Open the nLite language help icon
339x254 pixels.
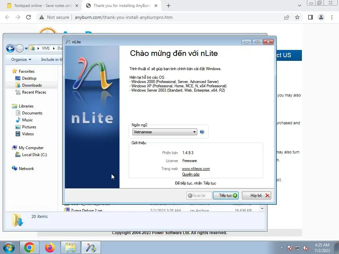(x=202, y=132)
